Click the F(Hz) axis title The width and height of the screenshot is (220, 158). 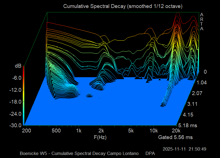[x=100, y=137]
